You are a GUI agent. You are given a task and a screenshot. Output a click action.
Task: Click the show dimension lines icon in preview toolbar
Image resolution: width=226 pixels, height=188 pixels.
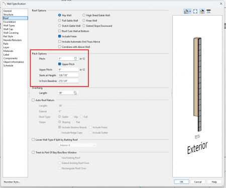coord(208,12)
